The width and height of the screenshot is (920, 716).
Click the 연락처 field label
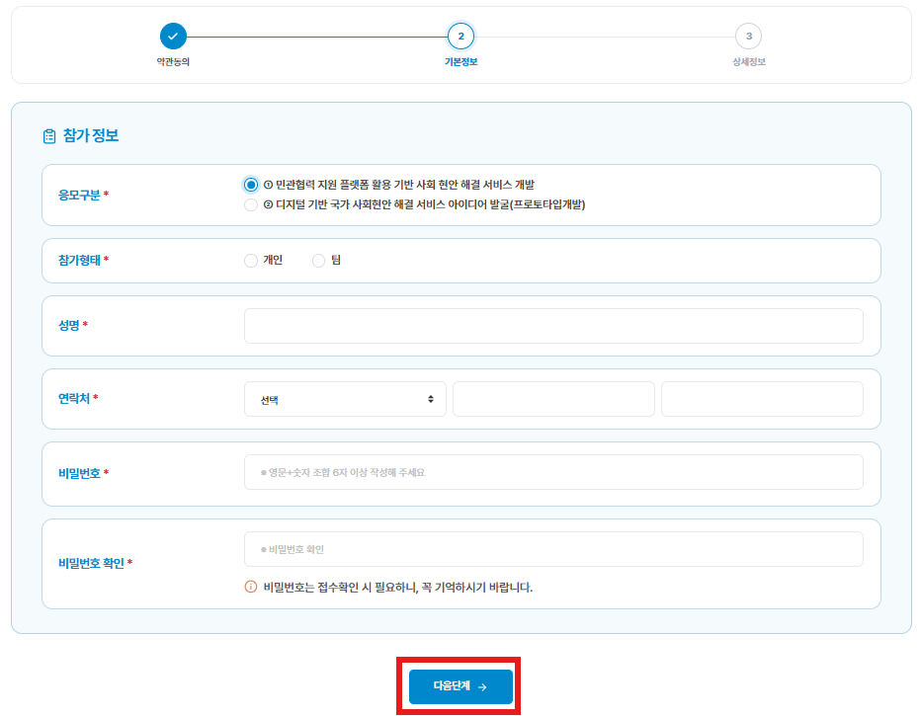(x=74, y=399)
